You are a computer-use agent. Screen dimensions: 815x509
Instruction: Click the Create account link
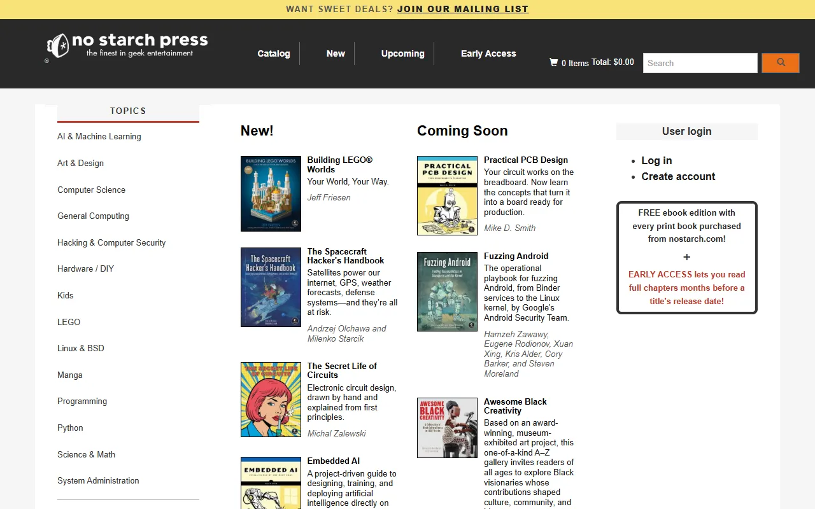(x=678, y=176)
